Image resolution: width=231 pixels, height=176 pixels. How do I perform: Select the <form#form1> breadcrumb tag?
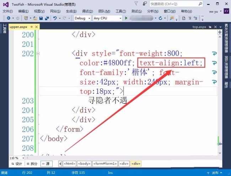105,164
